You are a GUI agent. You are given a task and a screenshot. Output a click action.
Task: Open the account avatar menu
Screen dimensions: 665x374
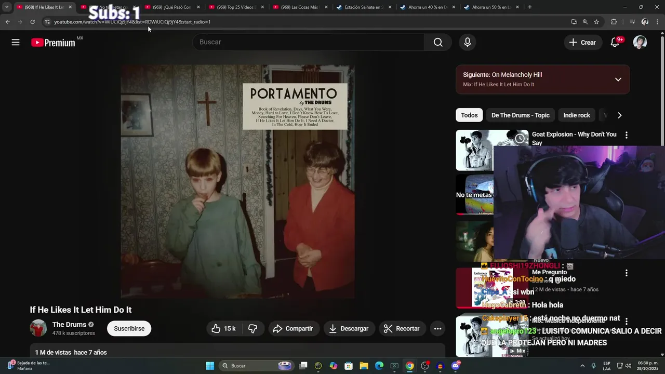click(x=640, y=42)
